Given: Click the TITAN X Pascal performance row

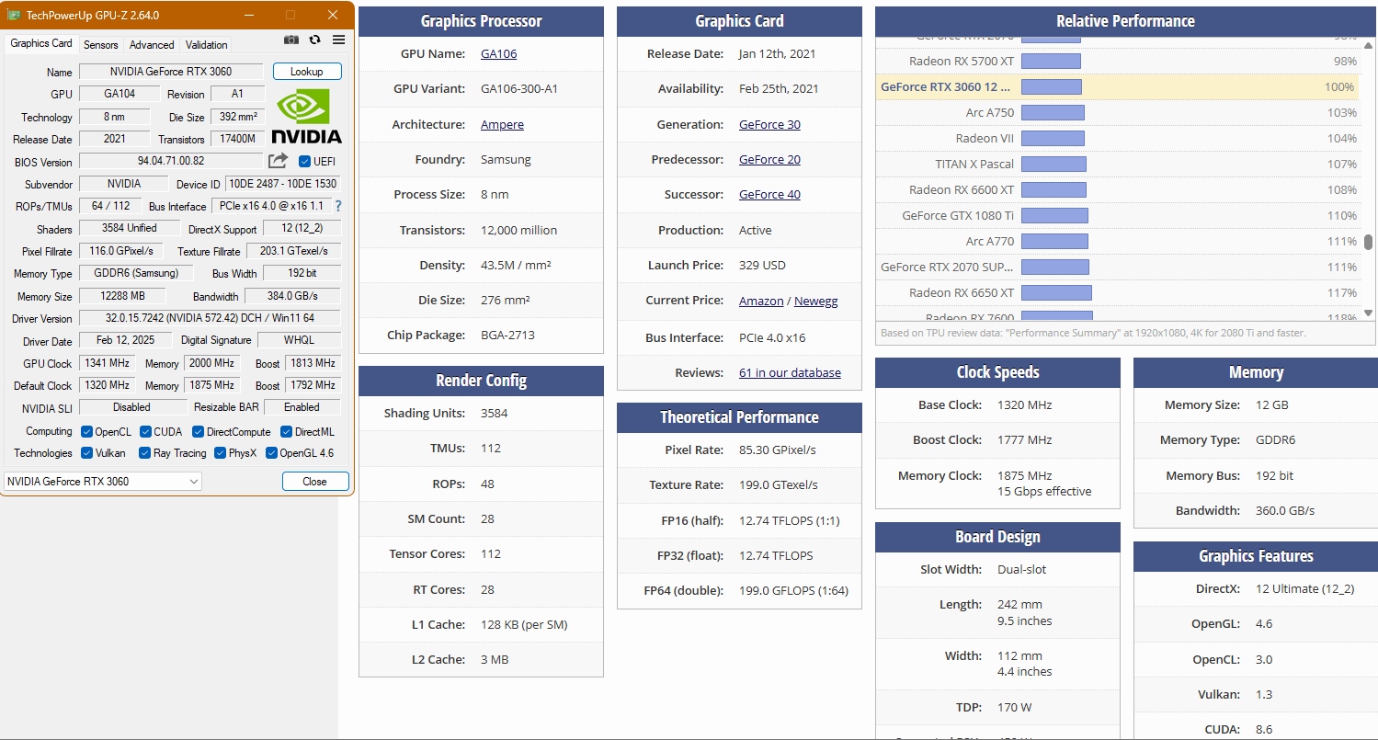Looking at the screenshot, I should (x=1118, y=165).
